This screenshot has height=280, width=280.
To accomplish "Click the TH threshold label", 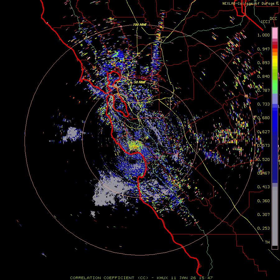I will pos(267,242).
